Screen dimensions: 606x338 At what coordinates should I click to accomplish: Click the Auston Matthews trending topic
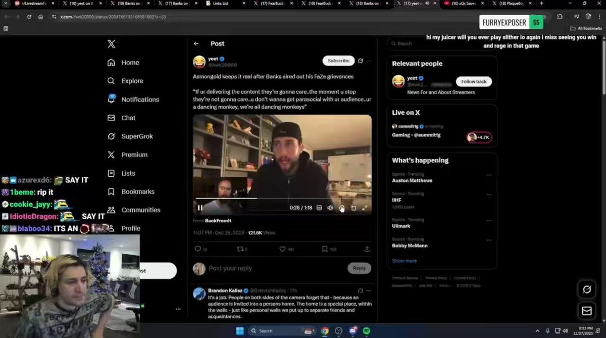[x=412, y=180]
